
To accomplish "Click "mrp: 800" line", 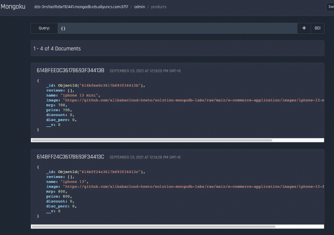I will [57, 191].
